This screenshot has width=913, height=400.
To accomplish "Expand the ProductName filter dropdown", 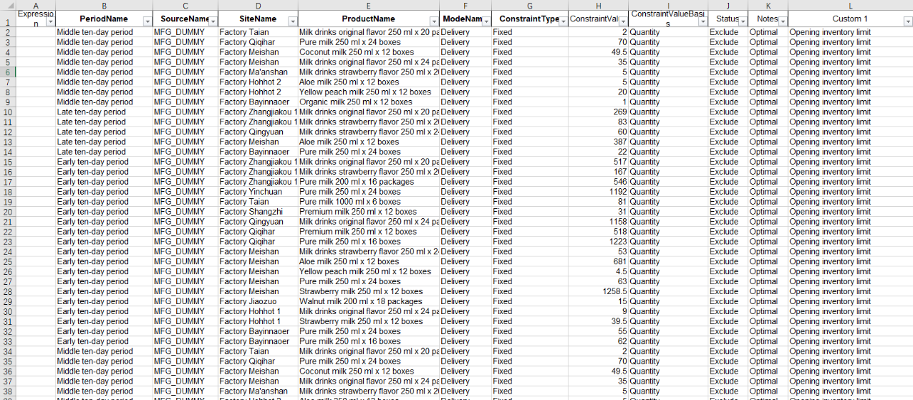I will click(433, 22).
